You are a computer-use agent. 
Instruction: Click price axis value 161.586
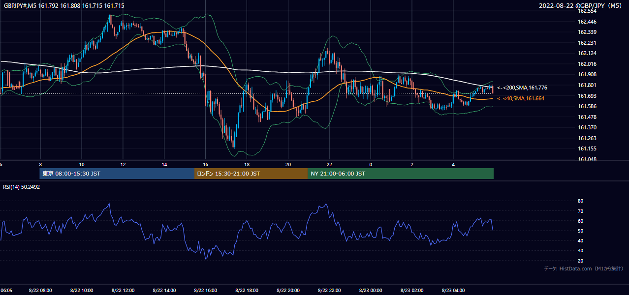pyautogui.click(x=587, y=106)
